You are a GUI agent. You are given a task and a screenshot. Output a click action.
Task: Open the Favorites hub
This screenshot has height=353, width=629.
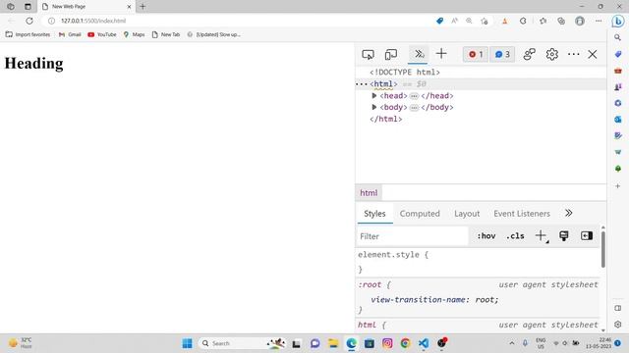pyautogui.click(x=543, y=21)
